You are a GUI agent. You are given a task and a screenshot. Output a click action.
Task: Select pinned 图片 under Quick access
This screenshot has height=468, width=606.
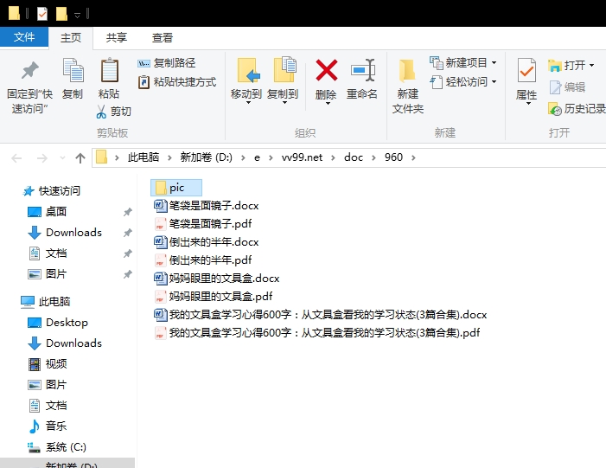pos(56,274)
